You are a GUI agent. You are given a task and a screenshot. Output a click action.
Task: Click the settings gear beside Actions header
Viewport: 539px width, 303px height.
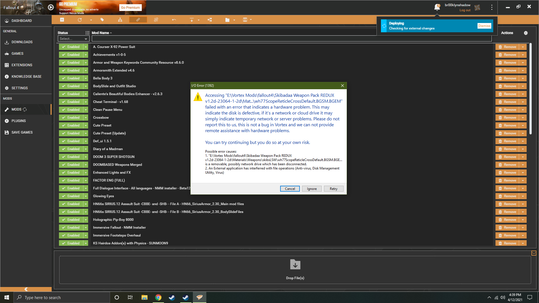[526, 33]
